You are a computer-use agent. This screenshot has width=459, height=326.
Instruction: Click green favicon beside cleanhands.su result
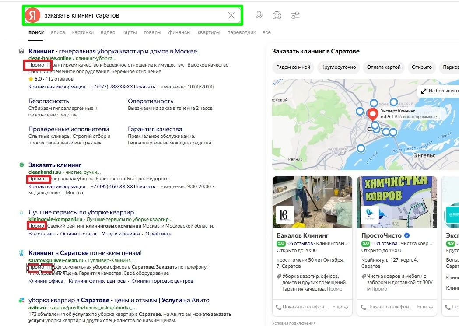pyautogui.click(x=21, y=165)
